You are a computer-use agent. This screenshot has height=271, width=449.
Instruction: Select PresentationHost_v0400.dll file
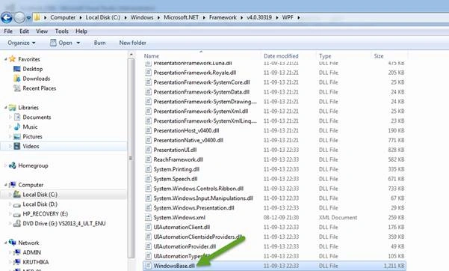[x=186, y=130]
